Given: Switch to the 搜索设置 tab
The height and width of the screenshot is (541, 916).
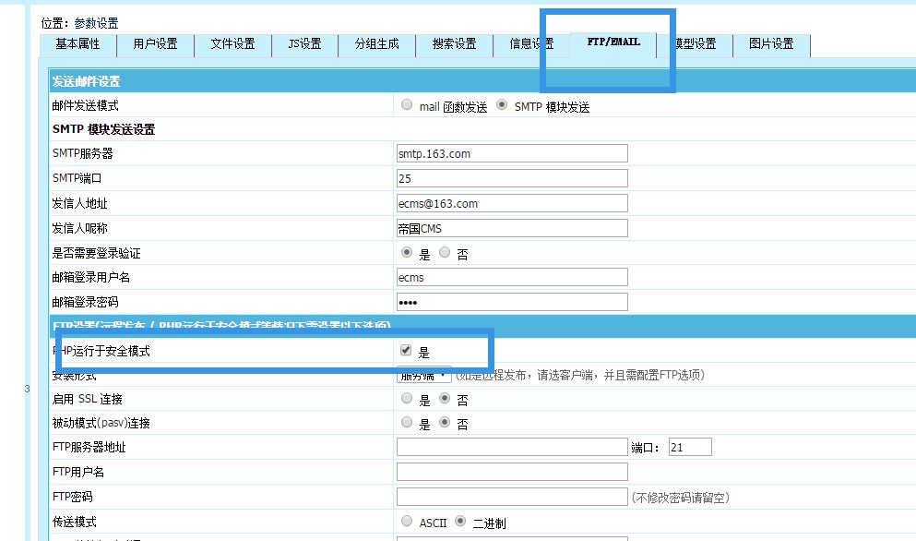Looking at the screenshot, I should [x=454, y=43].
